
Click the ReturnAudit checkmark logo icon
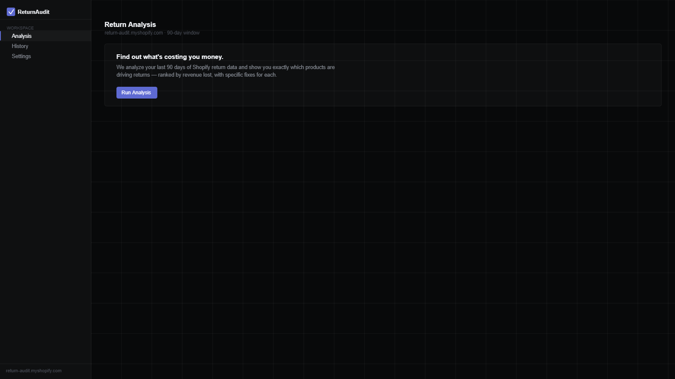11,12
